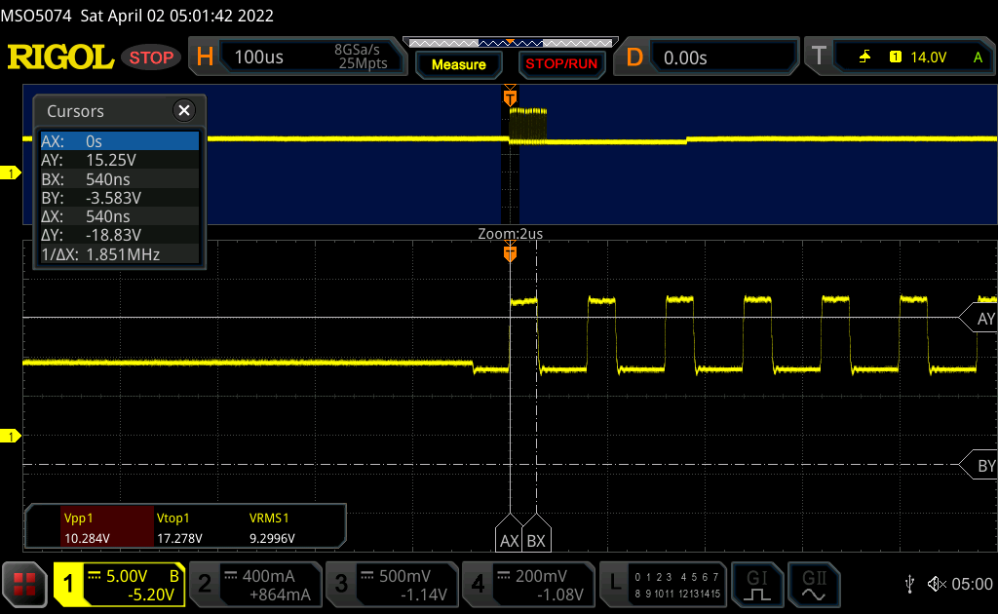998x614 pixels.
Task: Click the Zoom:2us label
Action: pos(511,234)
